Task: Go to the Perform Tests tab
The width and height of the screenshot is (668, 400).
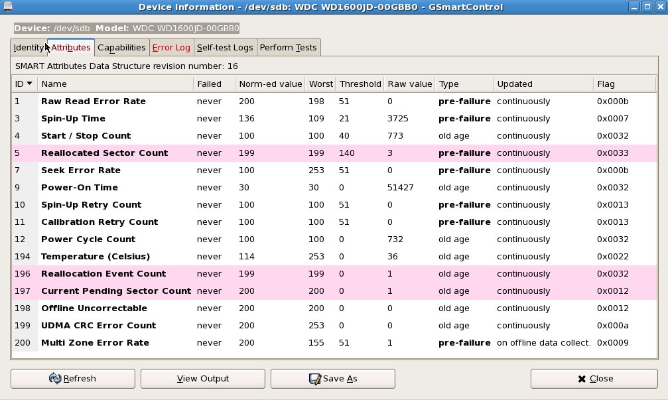Action: [289, 47]
